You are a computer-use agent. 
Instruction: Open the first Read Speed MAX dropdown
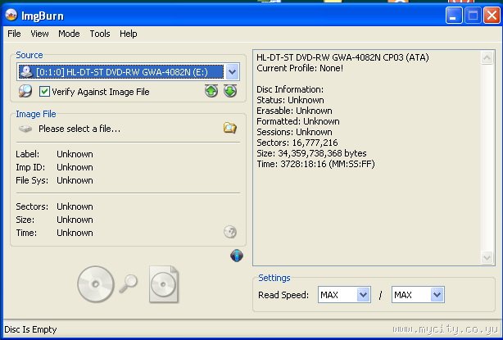pos(344,294)
